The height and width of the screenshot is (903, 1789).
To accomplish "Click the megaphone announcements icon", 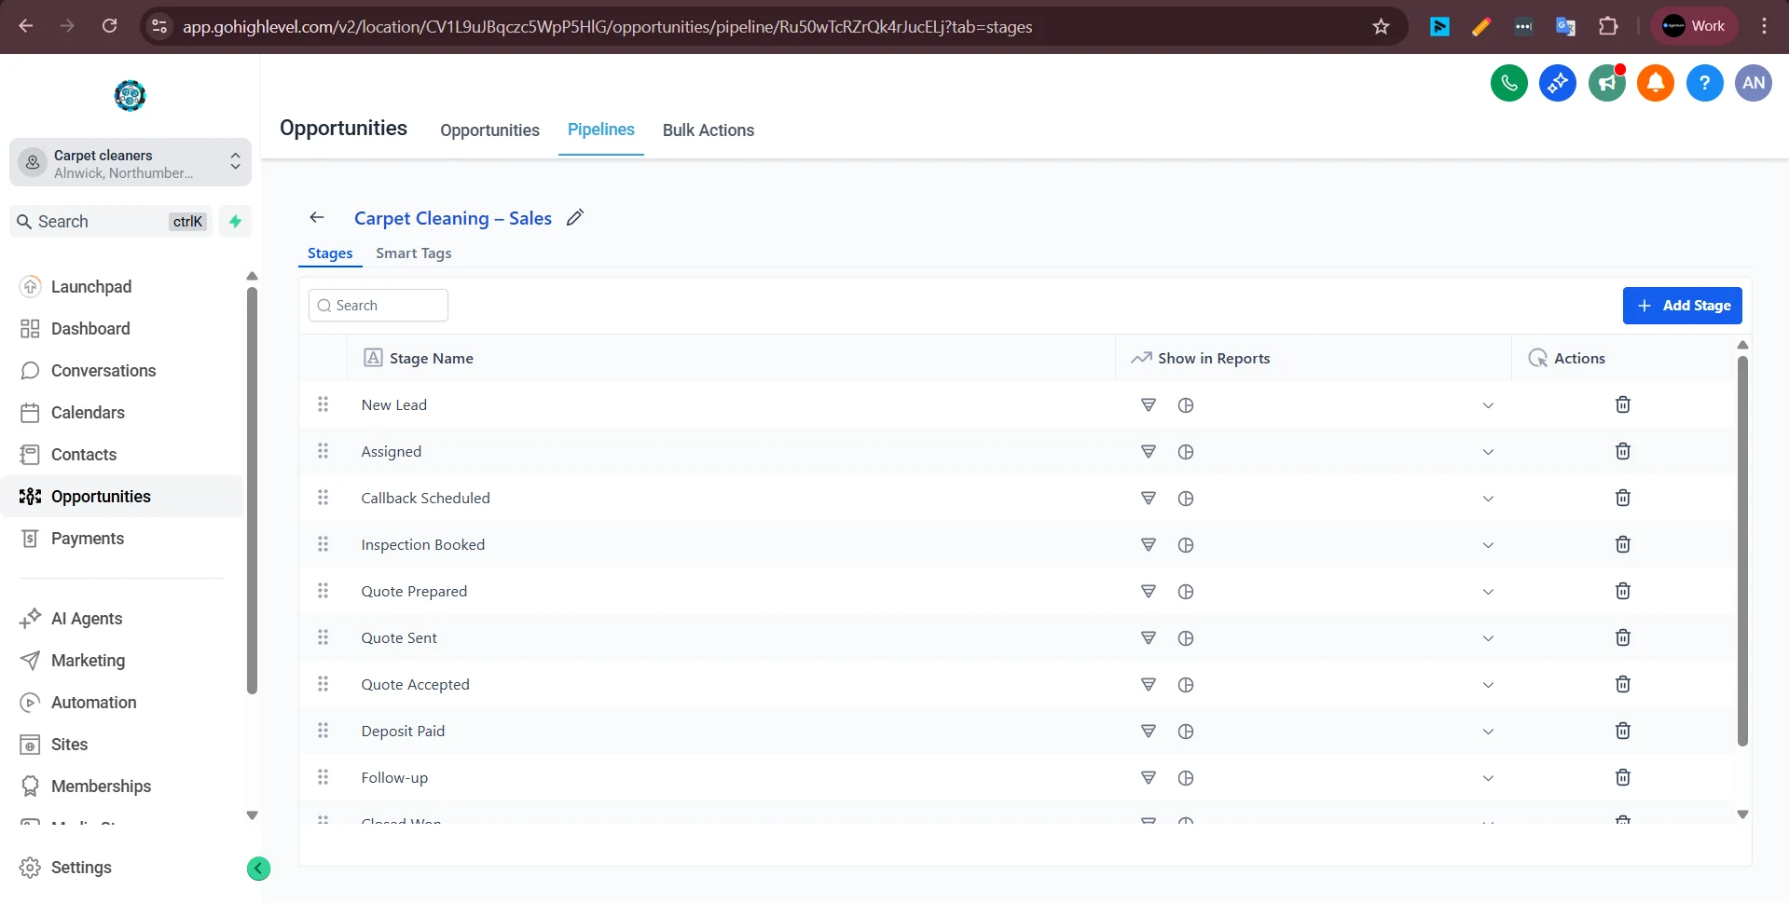I will pyautogui.click(x=1606, y=83).
